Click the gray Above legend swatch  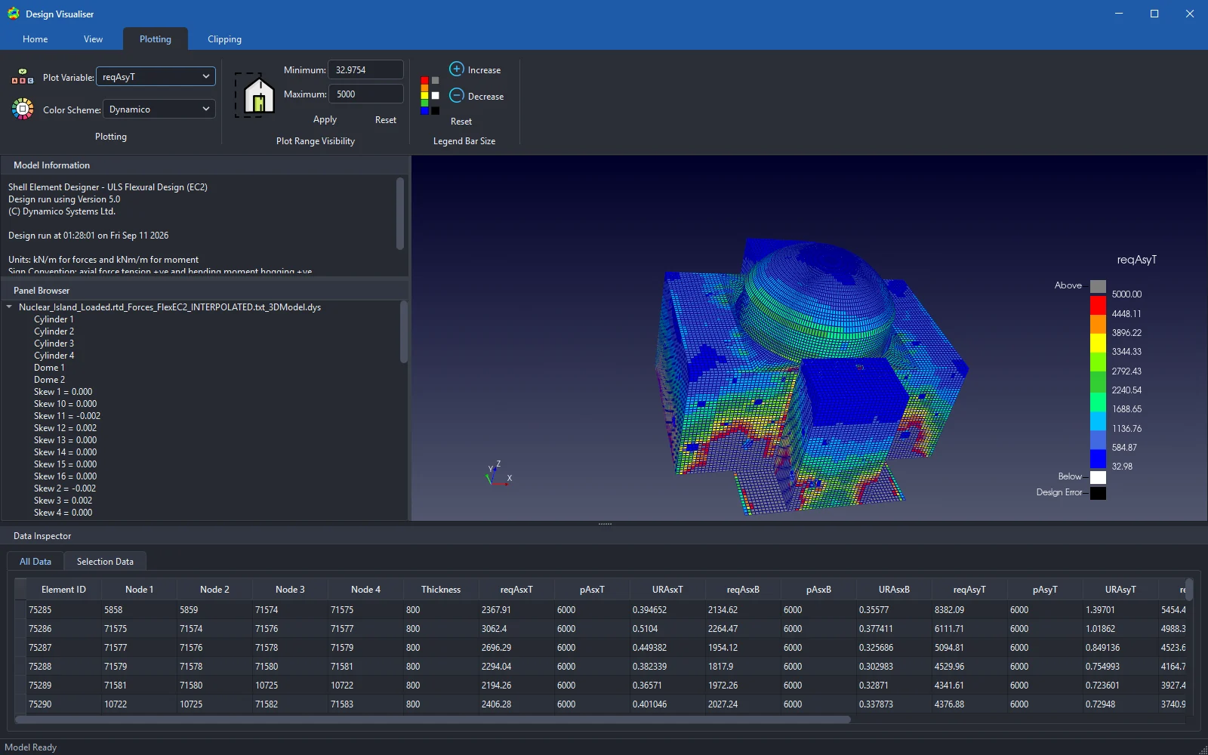click(x=1098, y=286)
